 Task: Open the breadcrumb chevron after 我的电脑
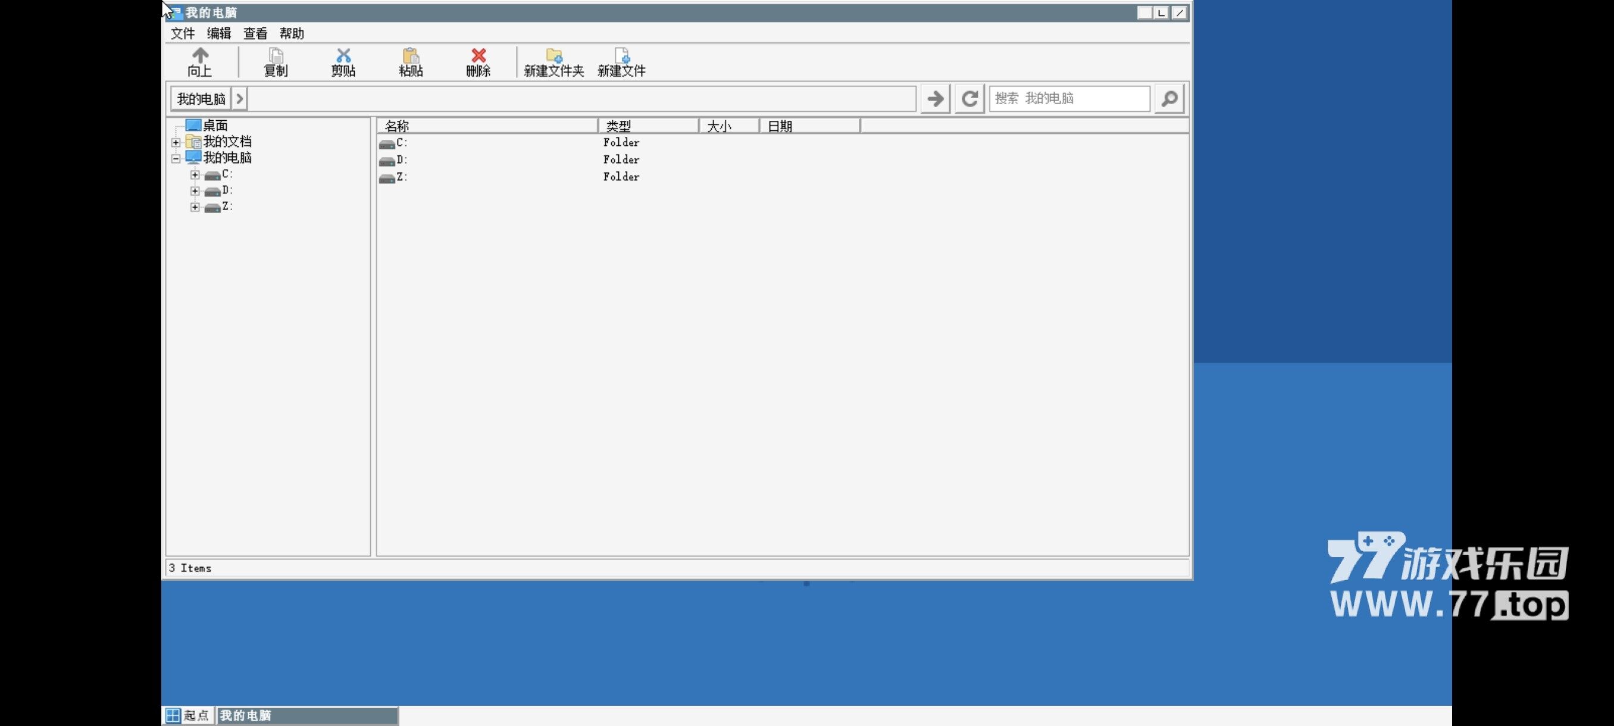(239, 98)
